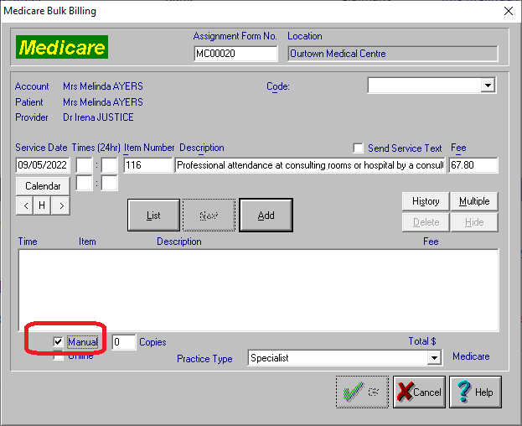Screen dimensions: 522x426
Task: Click the first start time hour box
Action: pos(85,165)
